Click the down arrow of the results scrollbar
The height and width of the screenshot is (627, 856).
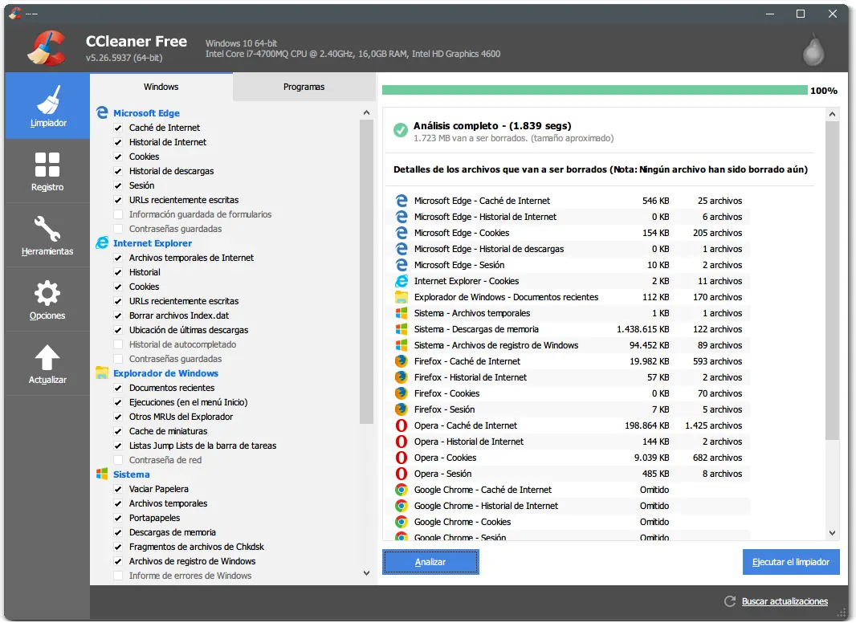click(x=832, y=532)
